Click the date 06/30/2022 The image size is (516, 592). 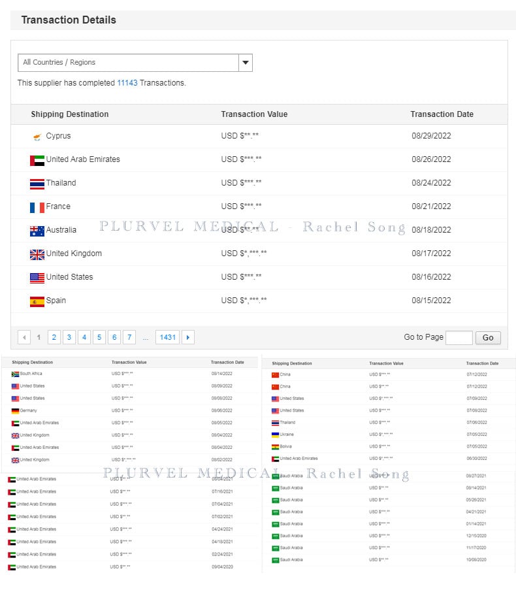click(x=477, y=458)
